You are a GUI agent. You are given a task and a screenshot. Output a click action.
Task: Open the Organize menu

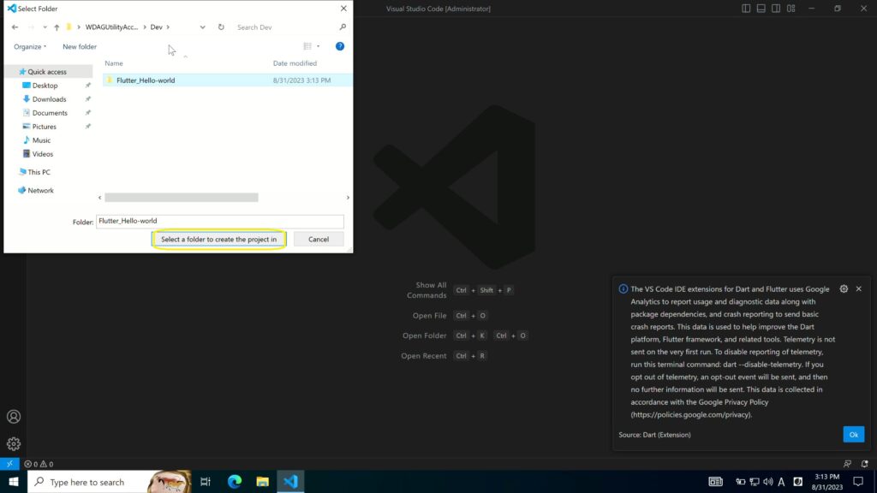pos(30,46)
